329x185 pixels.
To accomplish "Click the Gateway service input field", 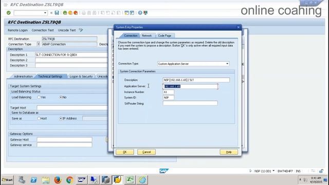I will tap(64, 145).
